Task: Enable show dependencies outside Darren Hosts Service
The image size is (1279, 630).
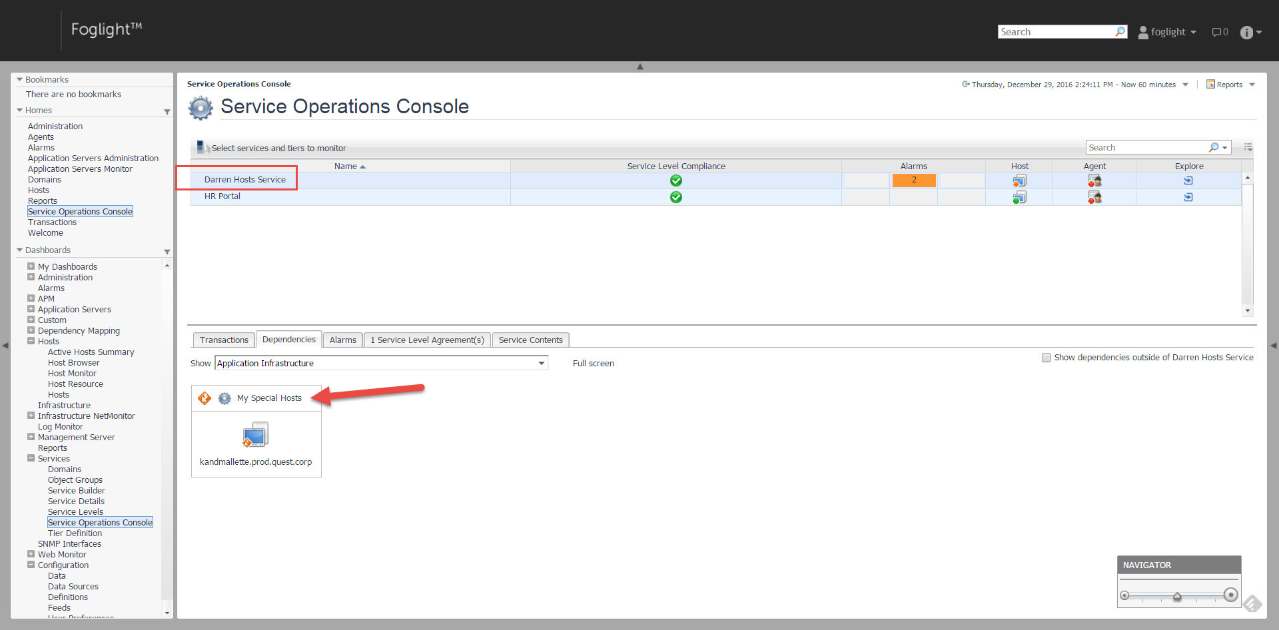Action: [x=1047, y=358]
